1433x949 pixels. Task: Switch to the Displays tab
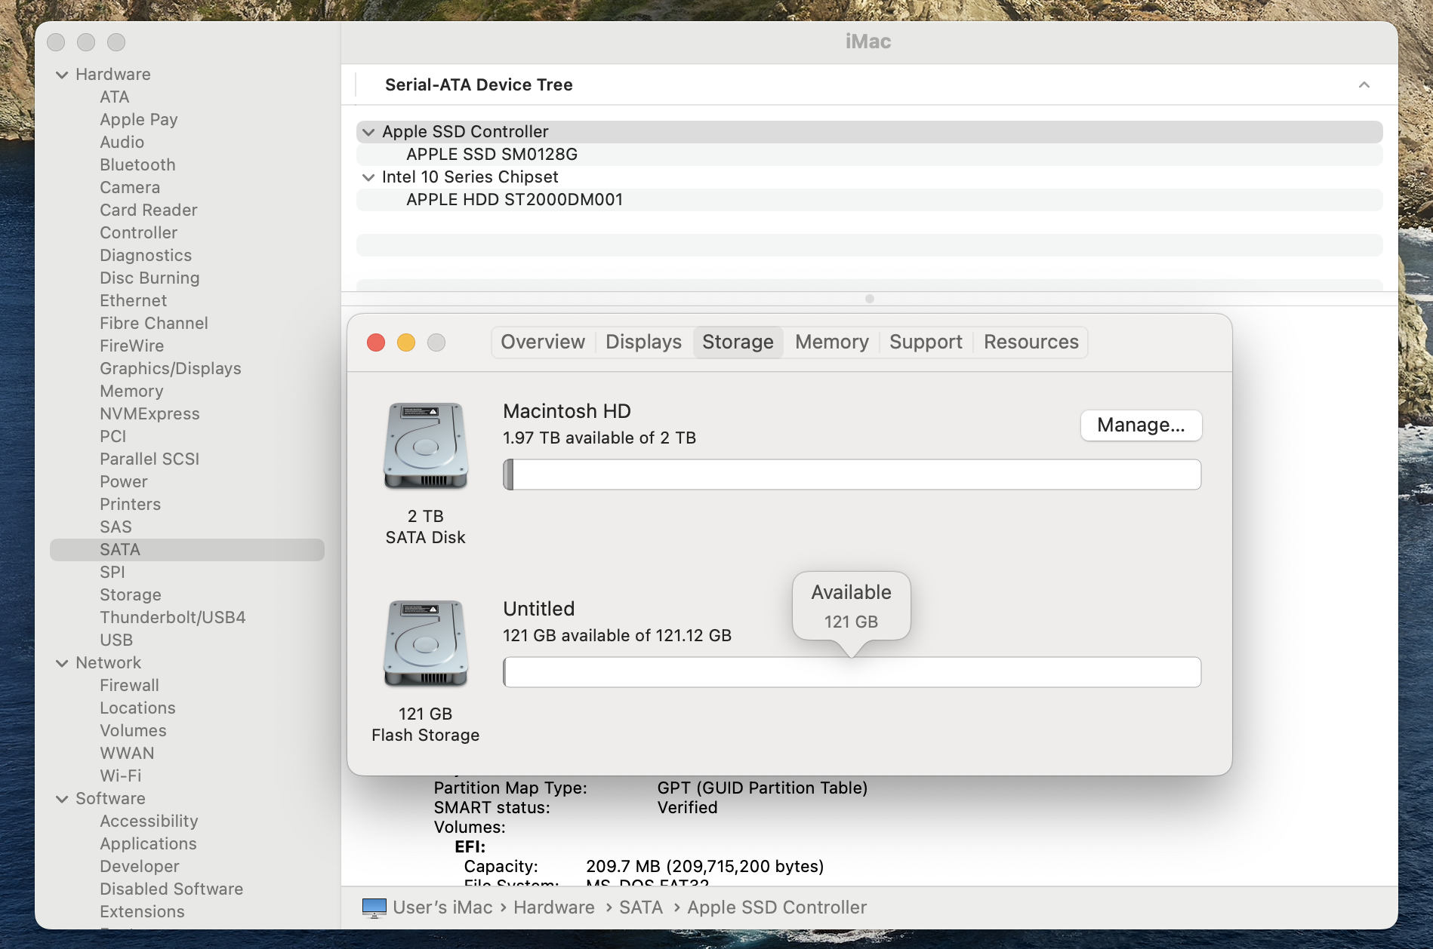[x=643, y=342]
